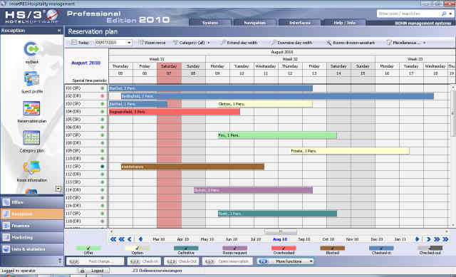Click the single right chevron arrow
456x277 pixels.
coord(428,239)
